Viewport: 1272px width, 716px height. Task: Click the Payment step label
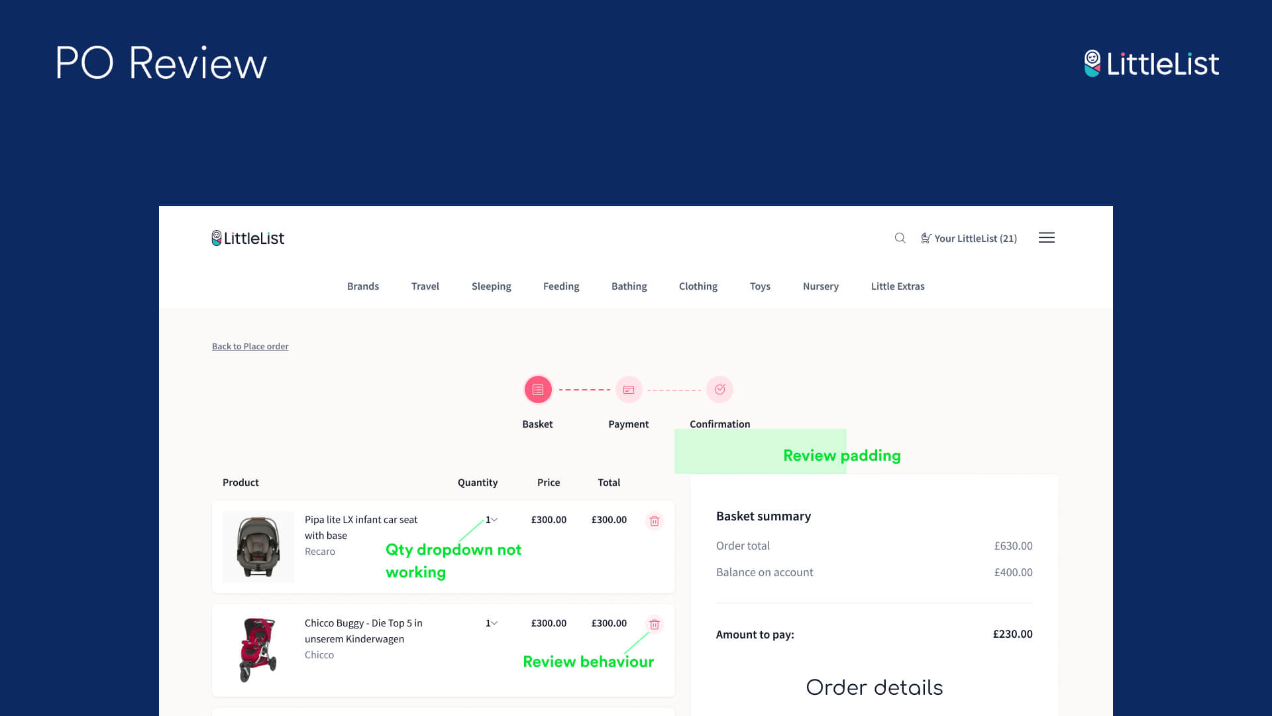629,424
